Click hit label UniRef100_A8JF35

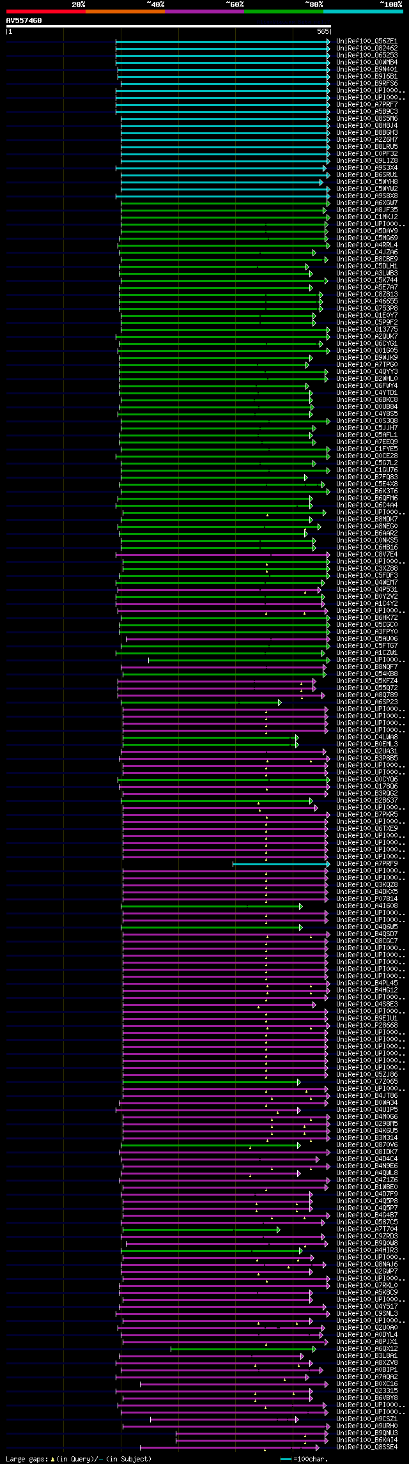pos(367,210)
